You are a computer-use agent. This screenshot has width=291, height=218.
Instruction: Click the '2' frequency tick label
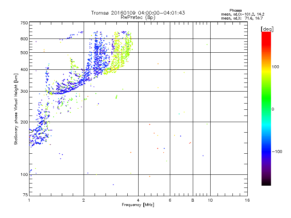pos(84,200)
